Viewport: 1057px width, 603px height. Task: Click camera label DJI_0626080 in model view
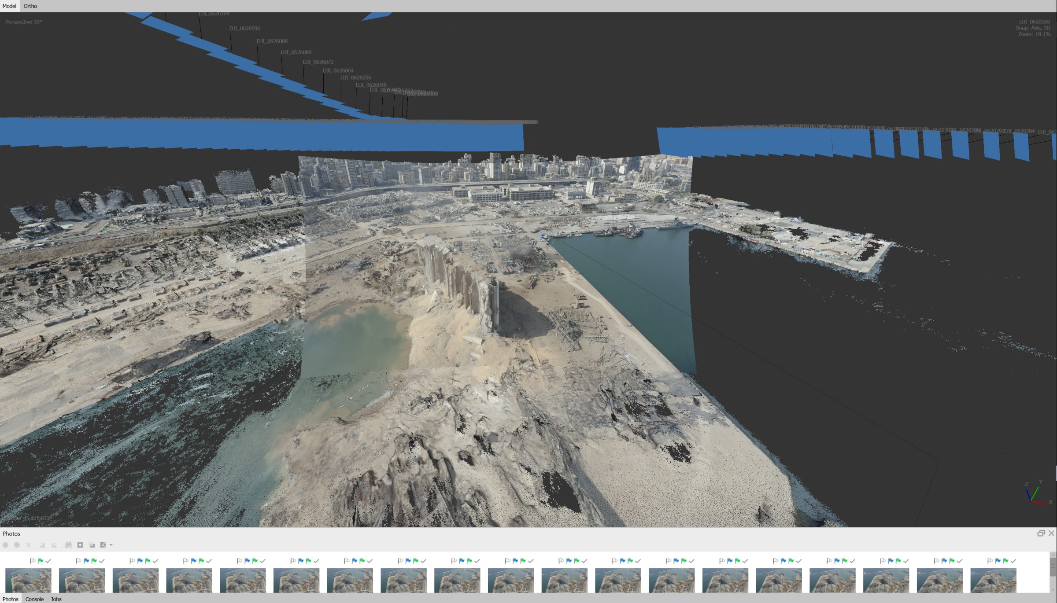296,52
